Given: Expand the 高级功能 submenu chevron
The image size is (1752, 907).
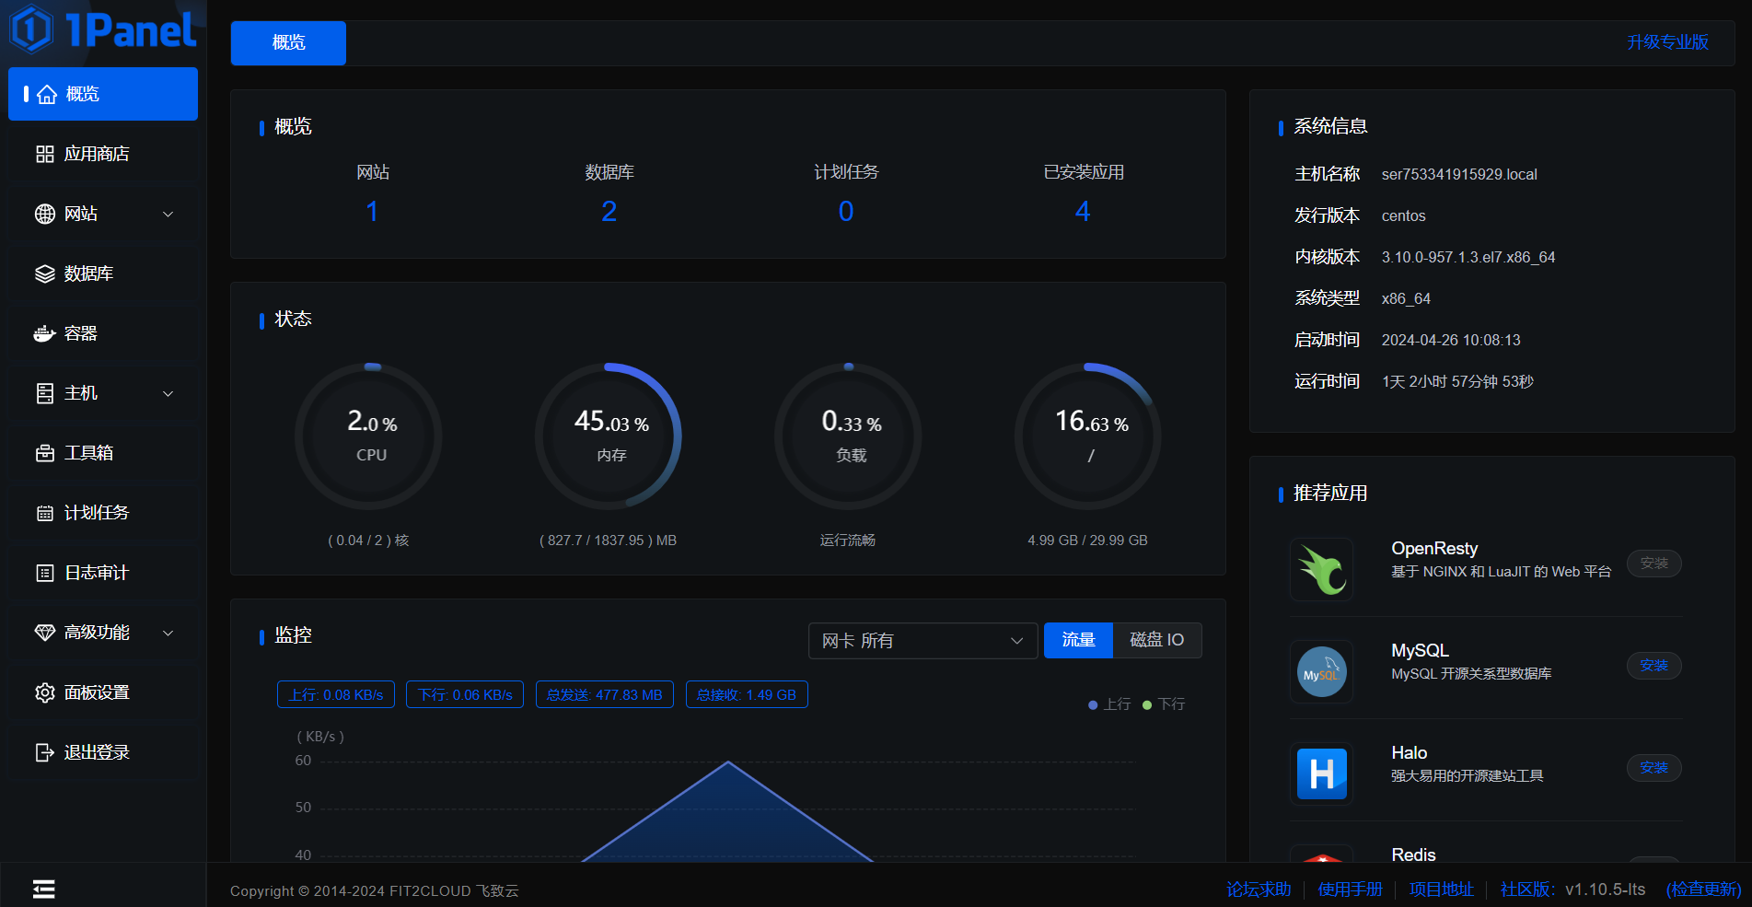Looking at the screenshot, I should tap(168, 633).
